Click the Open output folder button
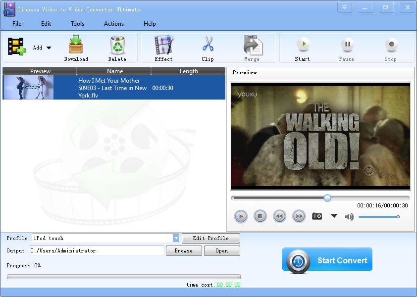The height and width of the screenshot is (297, 417). (x=222, y=251)
